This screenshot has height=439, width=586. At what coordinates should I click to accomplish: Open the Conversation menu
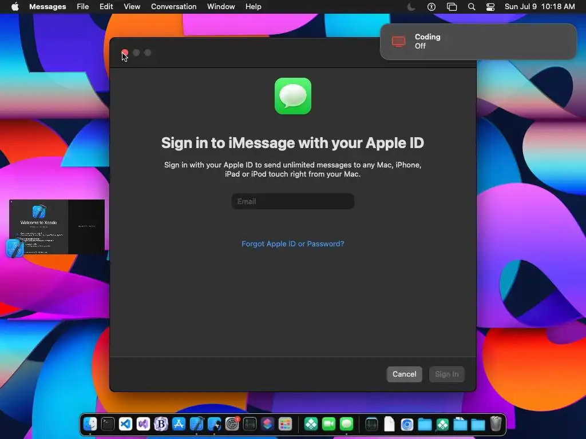click(x=173, y=7)
